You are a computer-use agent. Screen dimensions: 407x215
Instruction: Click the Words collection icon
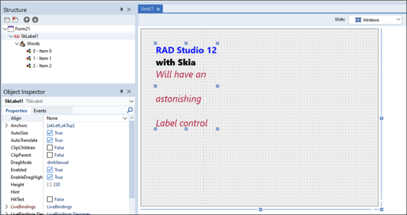point(22,44)
